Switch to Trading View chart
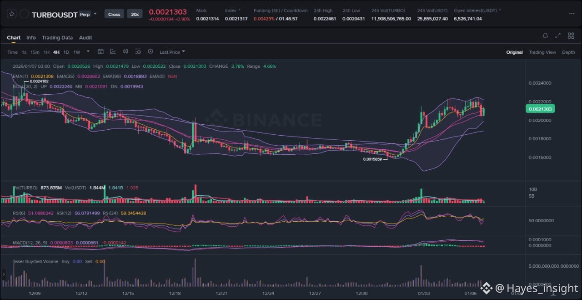This screenshot has height=300, width=582. click(x=542, y=52)
